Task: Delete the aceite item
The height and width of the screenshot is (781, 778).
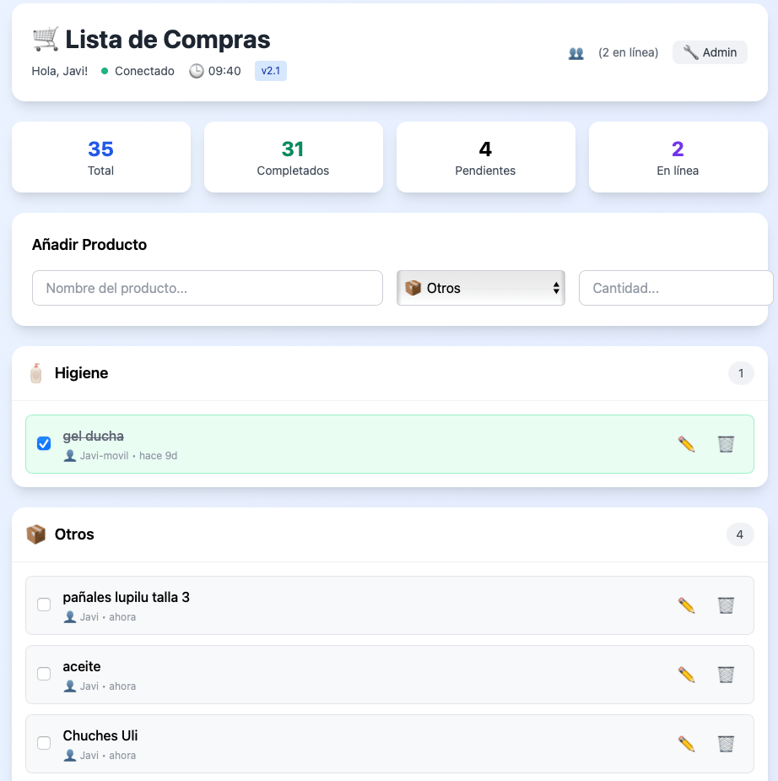Action: tap(726, 675)
